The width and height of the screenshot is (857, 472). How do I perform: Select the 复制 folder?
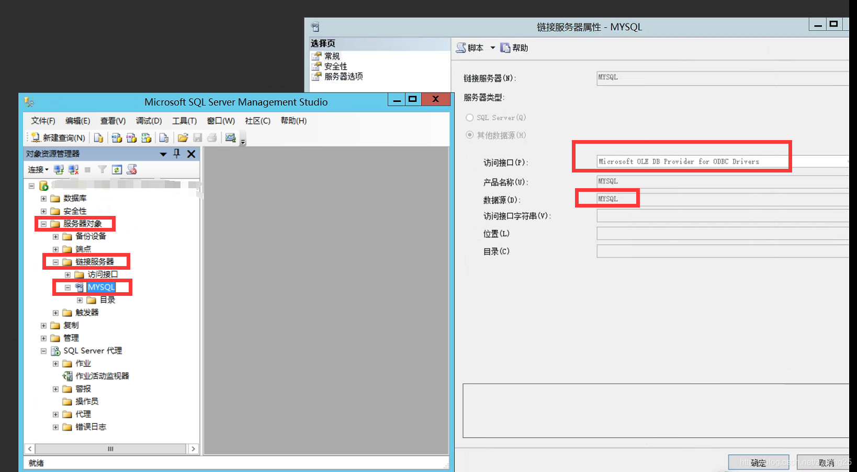71,325
